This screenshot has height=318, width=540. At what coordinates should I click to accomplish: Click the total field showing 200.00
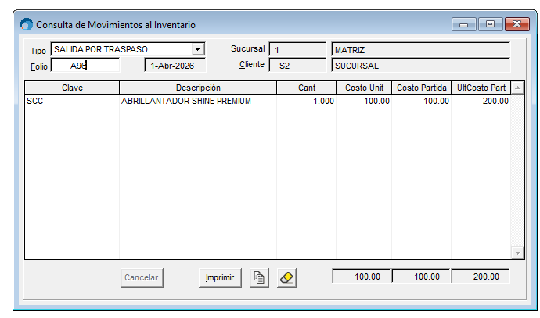point(481,277)
